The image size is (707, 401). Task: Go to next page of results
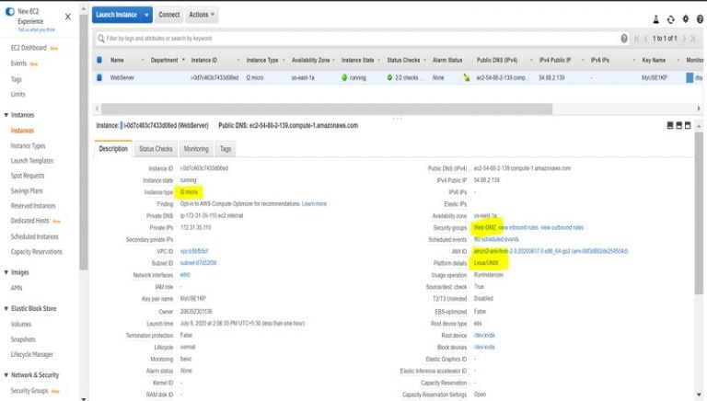(x=684, y=39)
